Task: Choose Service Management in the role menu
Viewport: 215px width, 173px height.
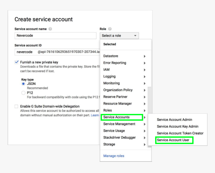Action: [119, 124]
